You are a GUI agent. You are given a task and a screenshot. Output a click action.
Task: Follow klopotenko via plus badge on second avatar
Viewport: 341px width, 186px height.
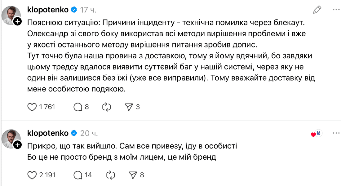pyautogui.click(x=18, y=145)
